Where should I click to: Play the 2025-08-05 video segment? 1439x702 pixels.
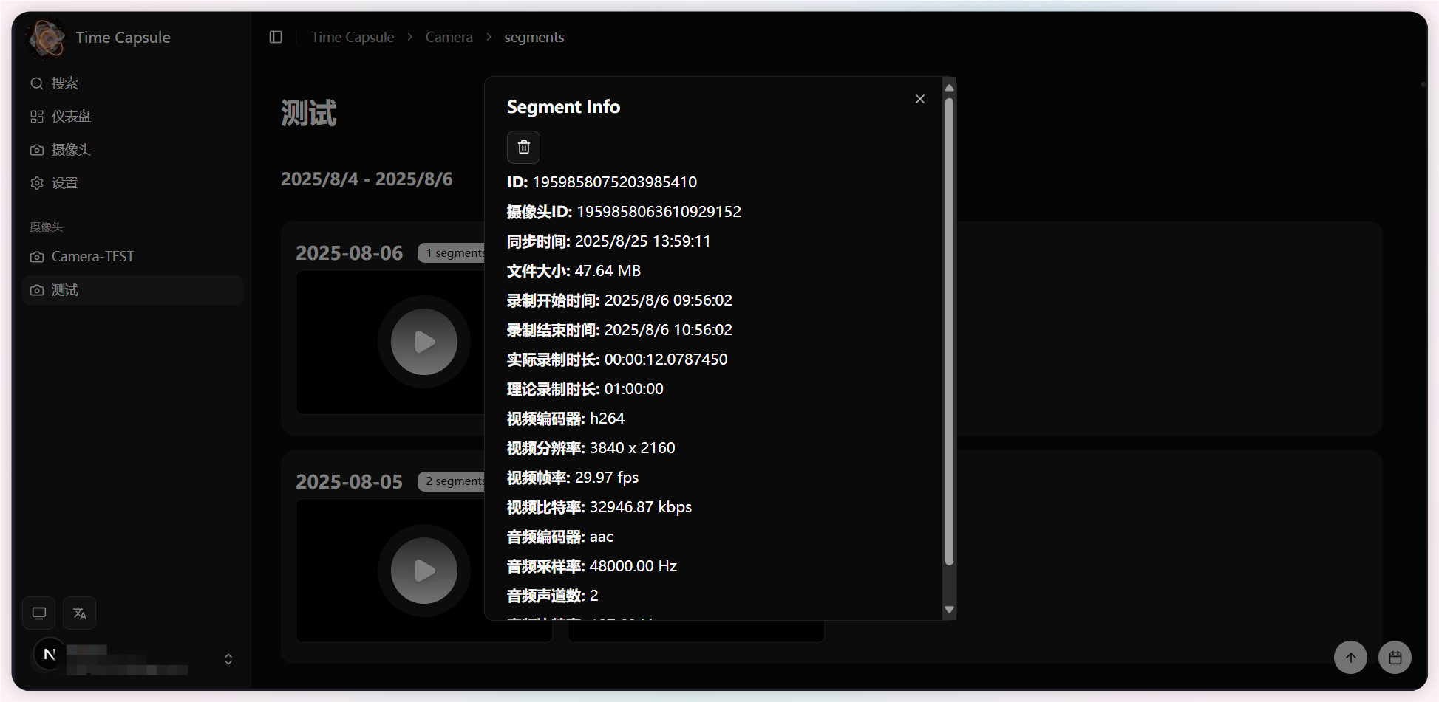coord(424,571)
